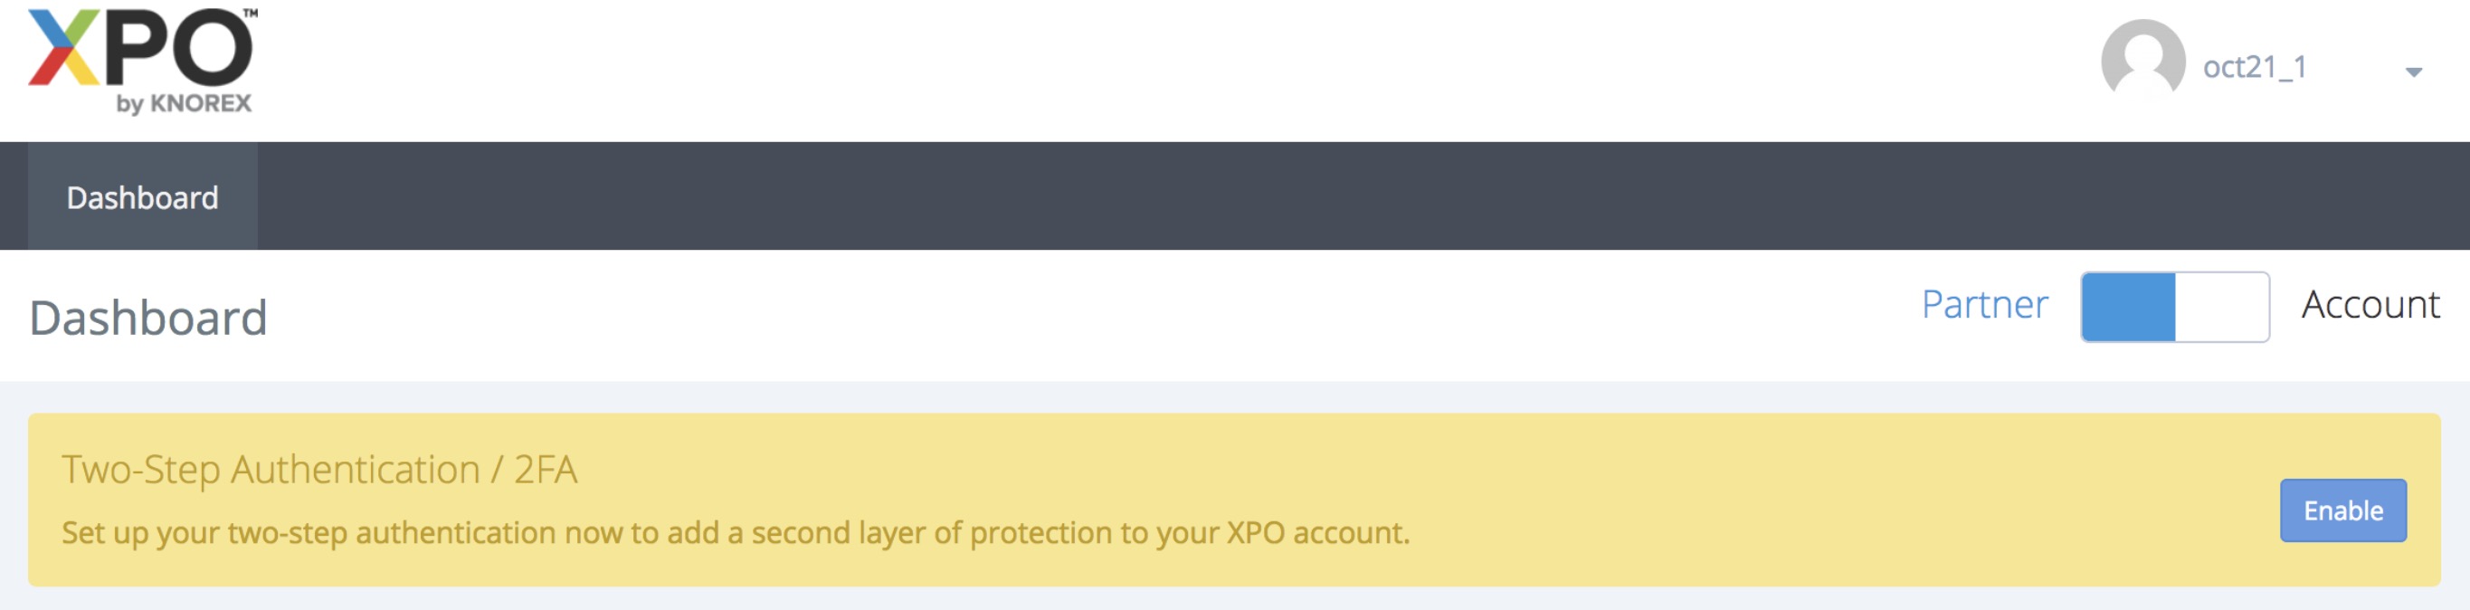Open the user menu caret arrow
Image resolution: width=2470 pixels, height=610 pixels.
click(2413, 71)
